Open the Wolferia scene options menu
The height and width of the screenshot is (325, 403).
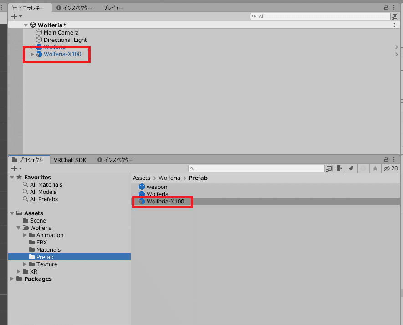(x=394, y=25)
